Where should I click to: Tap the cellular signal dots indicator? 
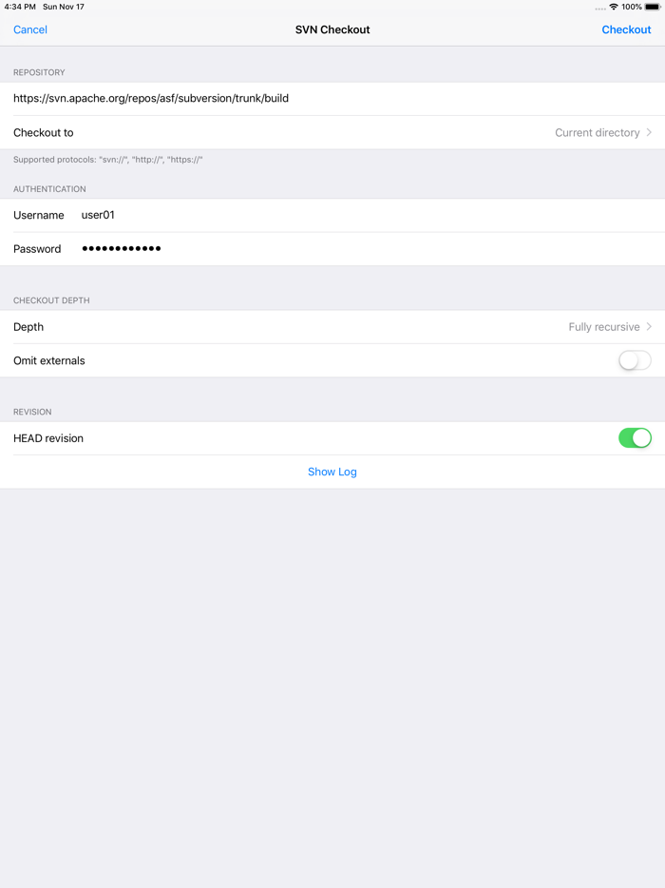tap(599, 9)
